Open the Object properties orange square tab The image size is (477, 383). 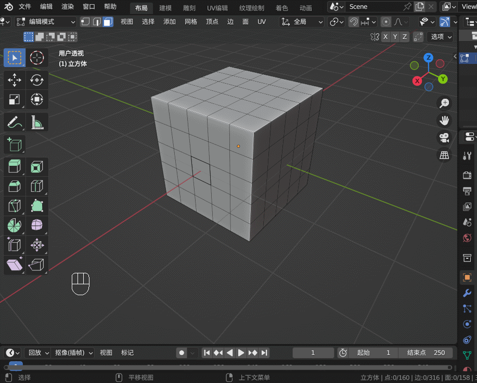tap(467, 277)
